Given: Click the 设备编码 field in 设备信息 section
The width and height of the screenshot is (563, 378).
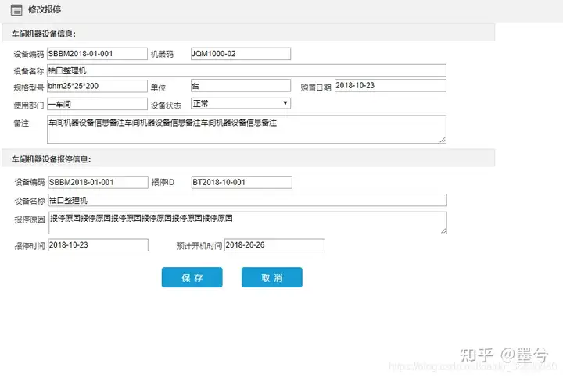Looking at the screenshot, I should coord(97,54).
